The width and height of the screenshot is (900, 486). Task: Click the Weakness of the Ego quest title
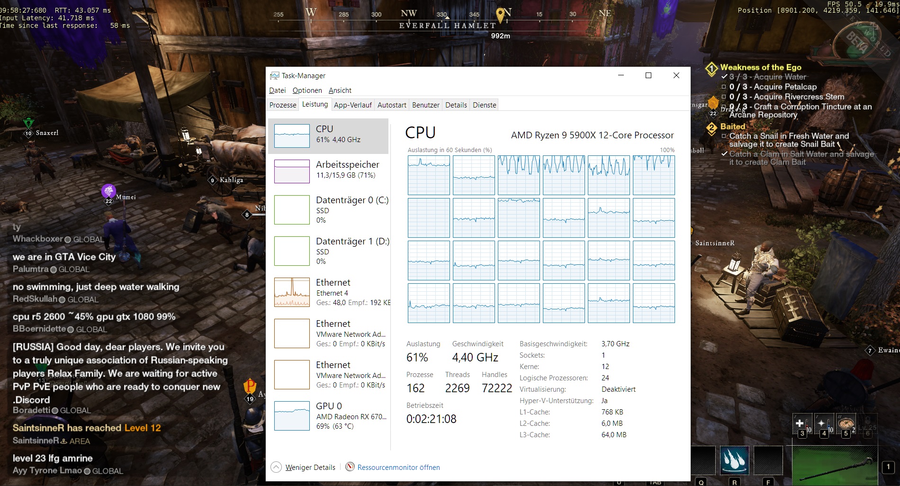[761, 67]
